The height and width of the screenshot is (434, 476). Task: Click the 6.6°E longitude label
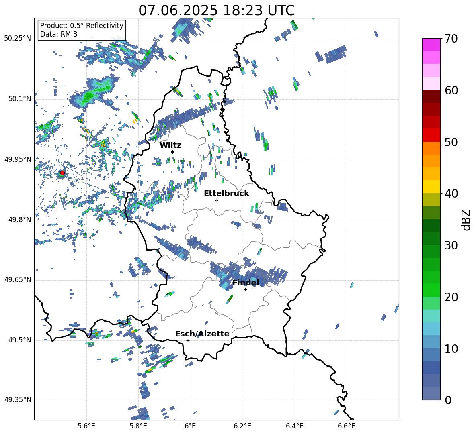tap(347, 426)
